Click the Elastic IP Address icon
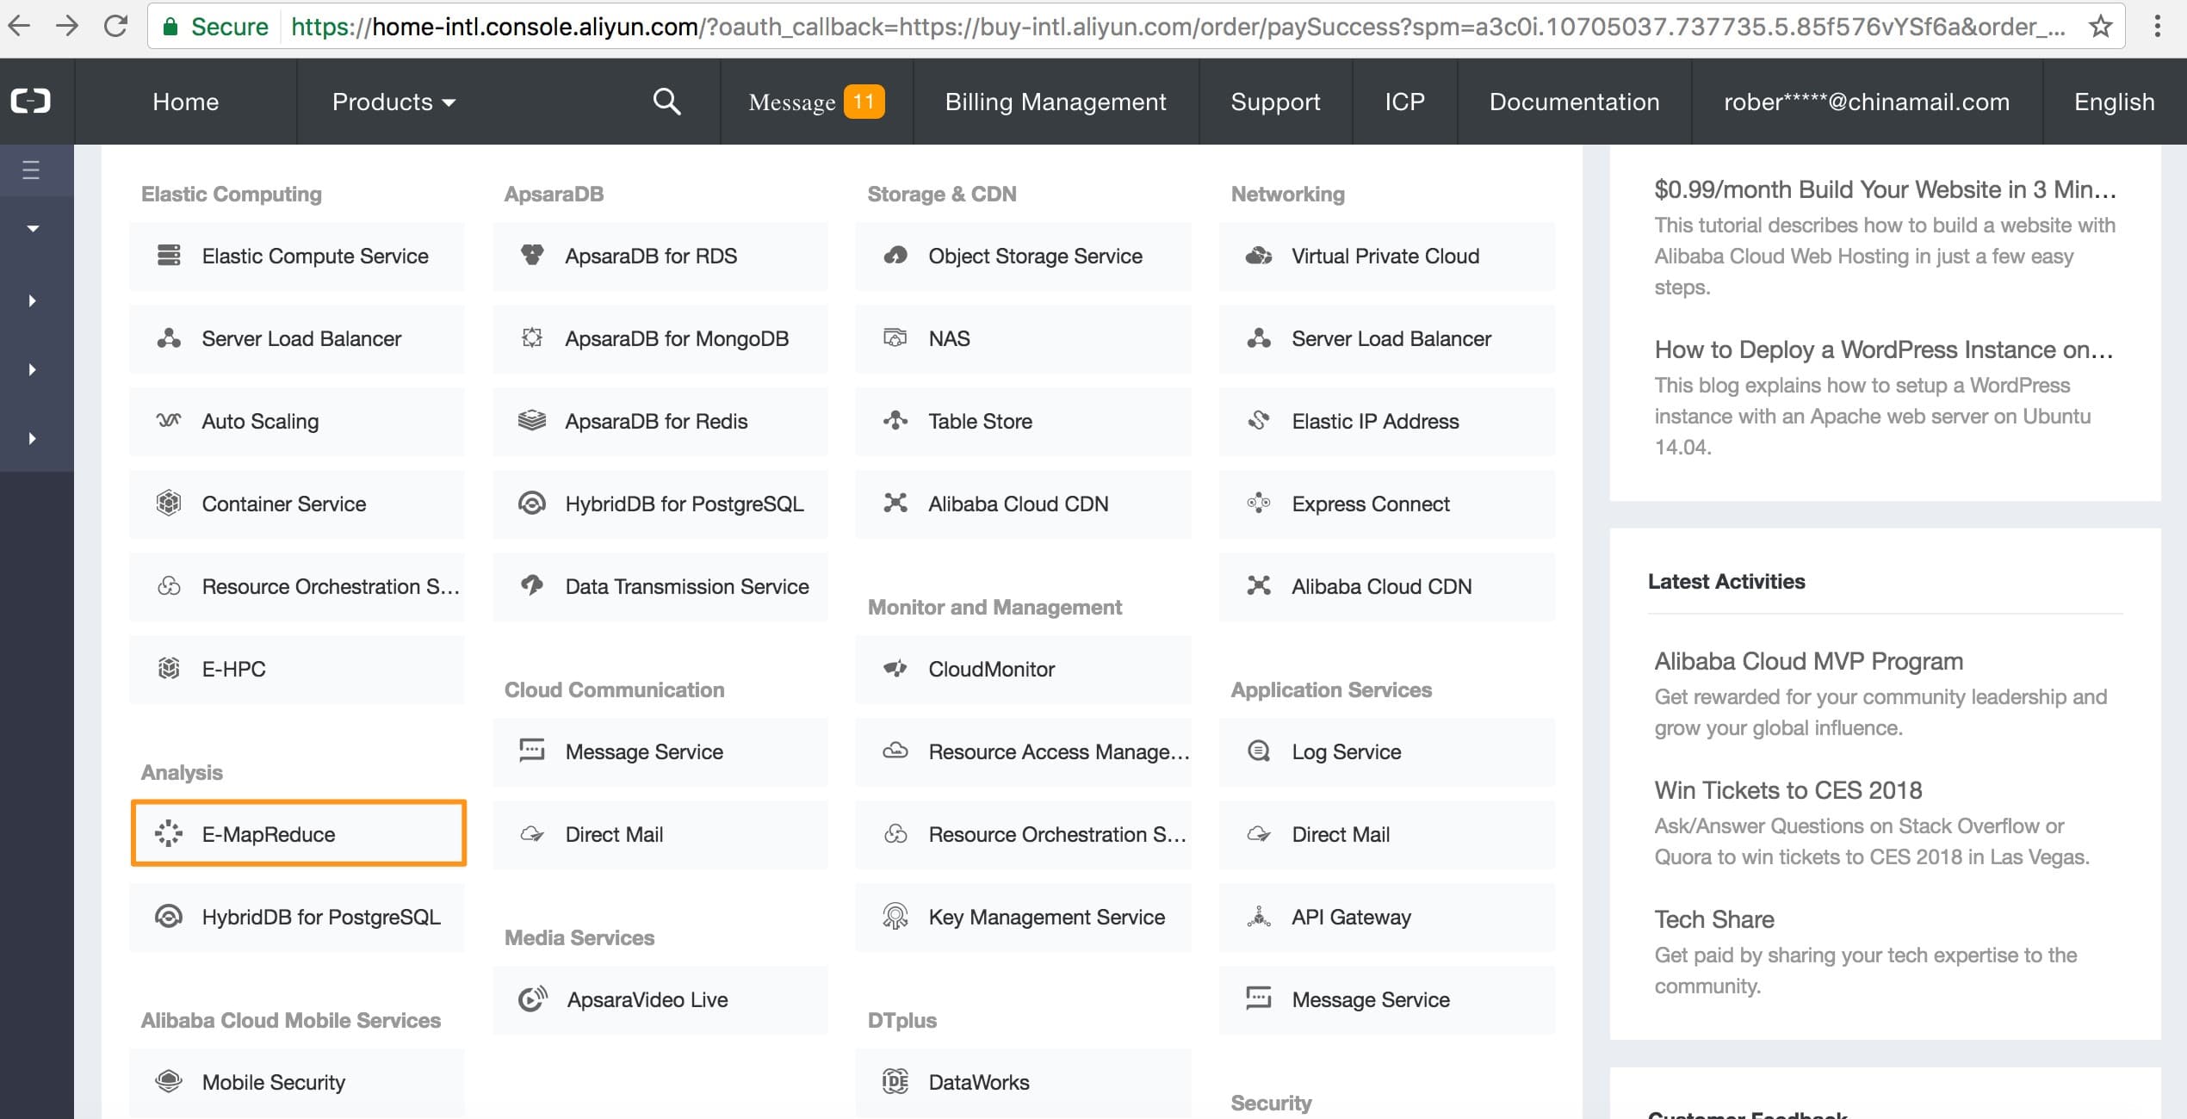2187x1119 pixels. pyautogui.click(x=1259, y=420)
